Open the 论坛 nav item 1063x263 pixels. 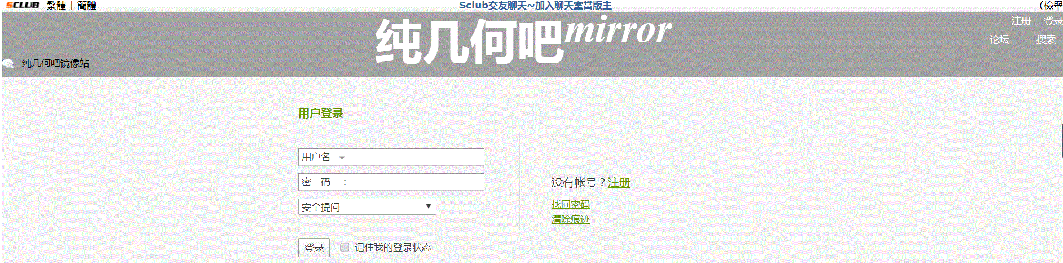pyautogui.click(x=999, y=39)
